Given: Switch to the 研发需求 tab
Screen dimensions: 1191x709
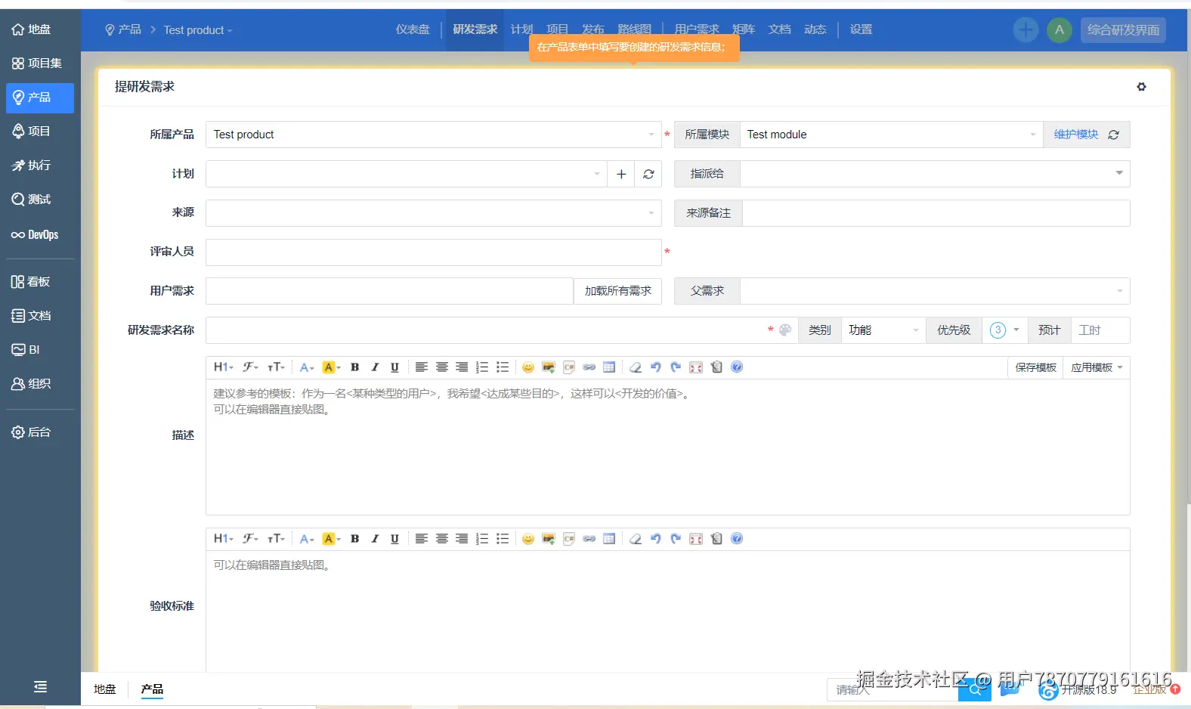Looking at the screenshot, I should 475,29.
